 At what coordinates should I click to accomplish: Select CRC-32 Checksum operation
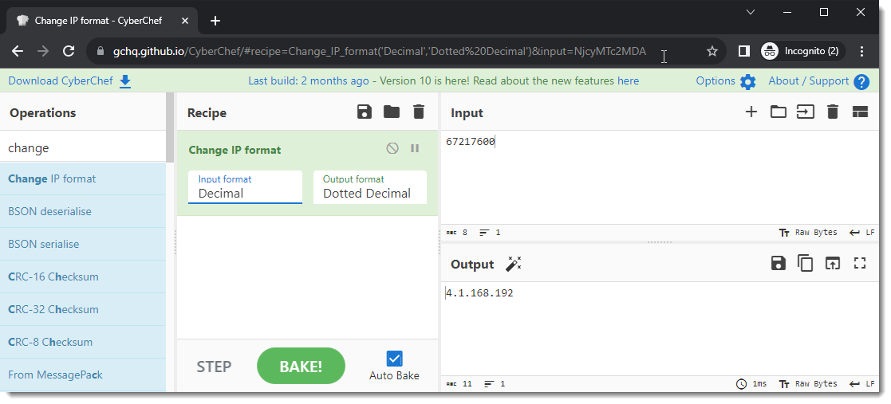click(x=83, y=309)
